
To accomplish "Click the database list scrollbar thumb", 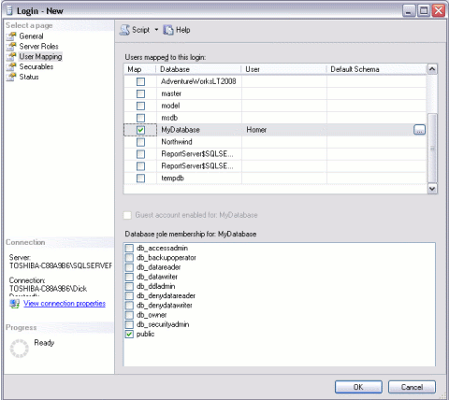I will tap(432, 148).
